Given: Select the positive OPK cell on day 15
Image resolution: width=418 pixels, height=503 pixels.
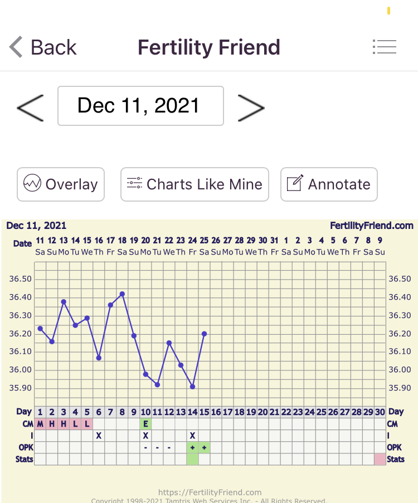Looking at the screenshot, I should coord(204,447).
